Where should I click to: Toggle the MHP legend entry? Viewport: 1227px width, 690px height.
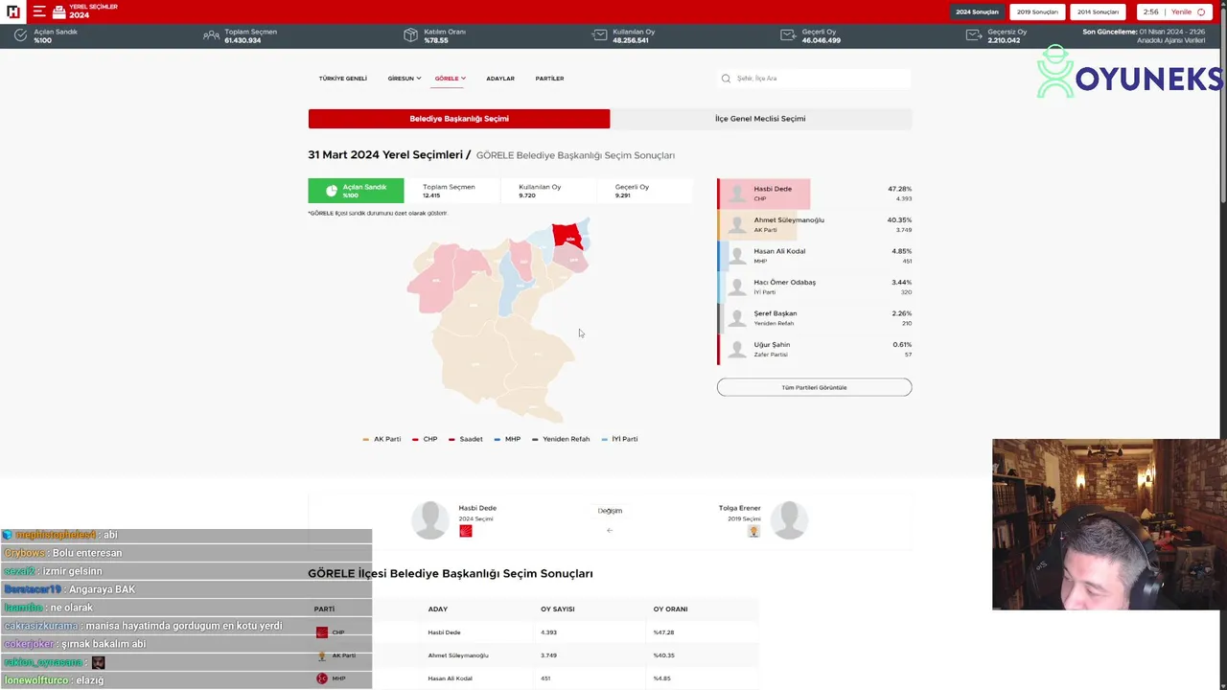pyautogui.click(x=508, y=439)
